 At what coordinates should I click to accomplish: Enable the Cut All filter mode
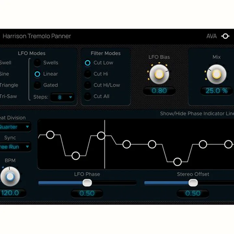pyautogui.click(x=88, y=97)
